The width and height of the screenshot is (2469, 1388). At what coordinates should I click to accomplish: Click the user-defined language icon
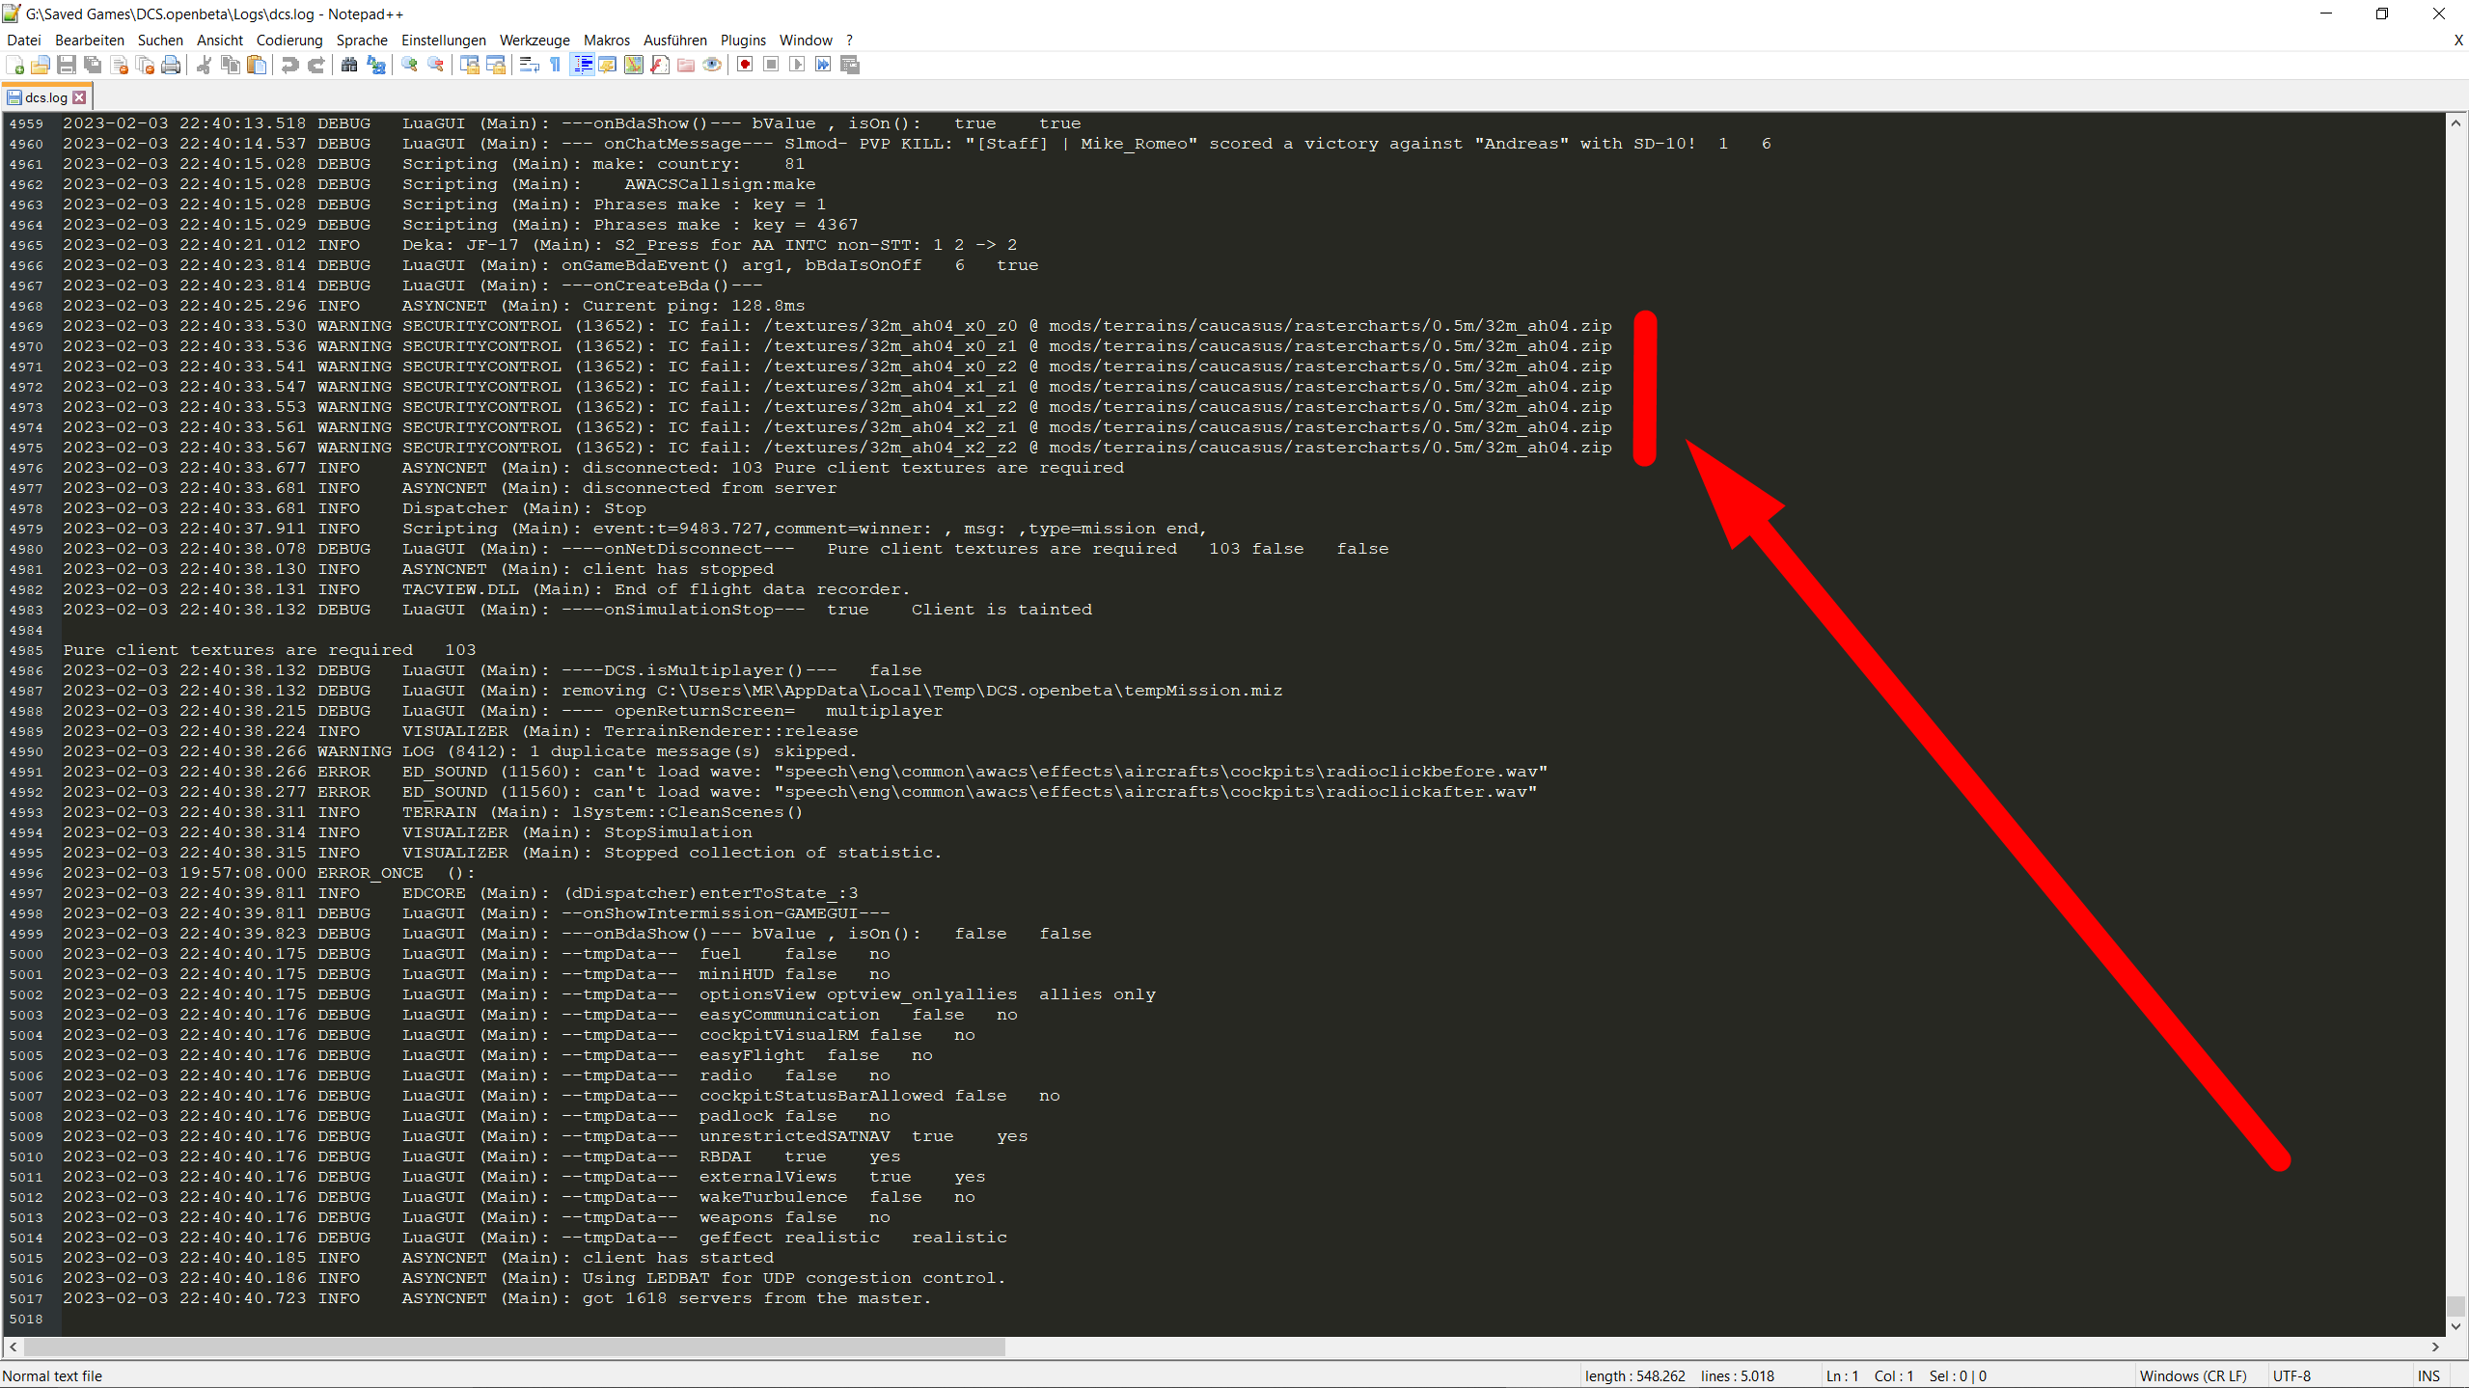(x=608, y=65)
